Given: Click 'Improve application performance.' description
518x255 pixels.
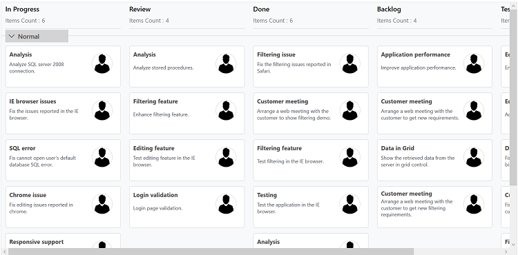Looking at the screenshot, I should pos(419,68).
